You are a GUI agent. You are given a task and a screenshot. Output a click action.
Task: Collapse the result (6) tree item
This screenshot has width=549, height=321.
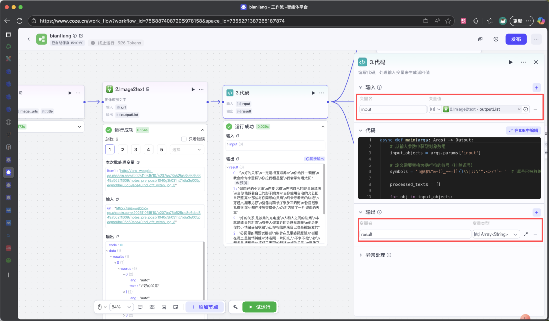coord(228,167)
